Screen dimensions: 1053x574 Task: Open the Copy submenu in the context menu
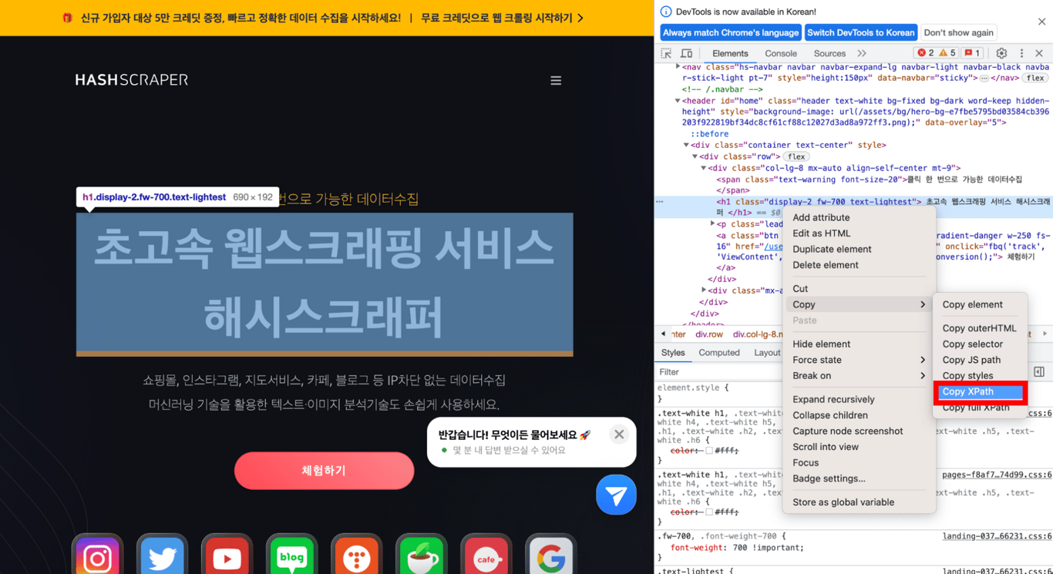click(x=859, y=304)
